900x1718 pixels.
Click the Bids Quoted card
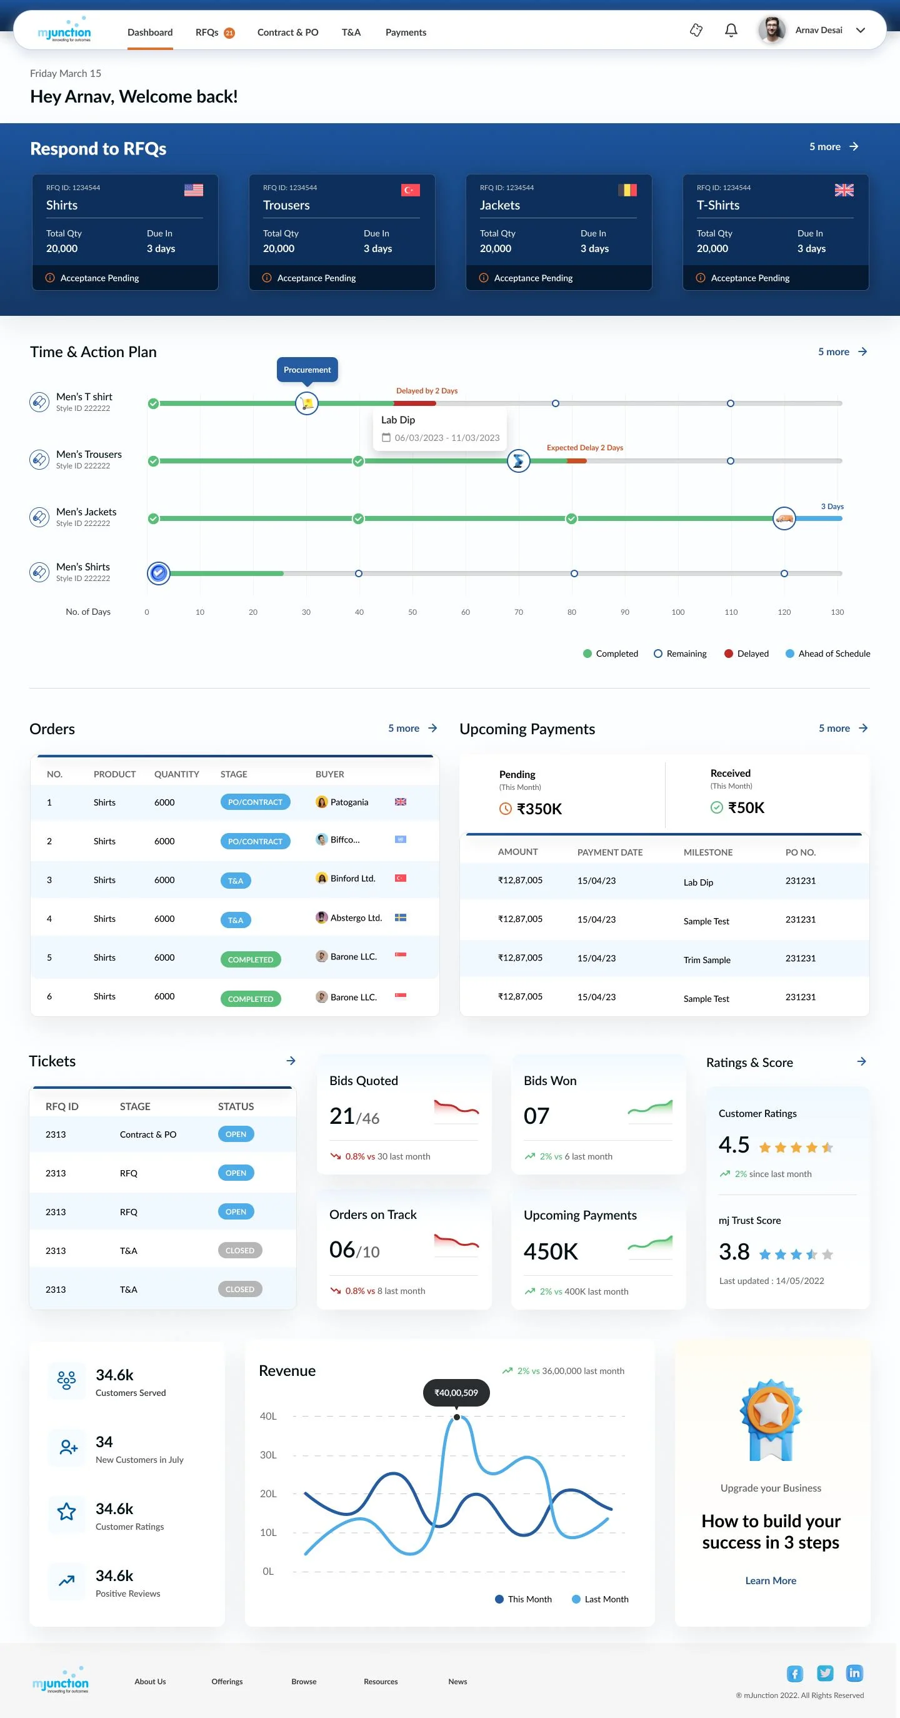pos(404,1114)
